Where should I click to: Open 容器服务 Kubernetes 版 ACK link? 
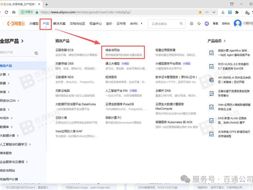coord(174,122)
